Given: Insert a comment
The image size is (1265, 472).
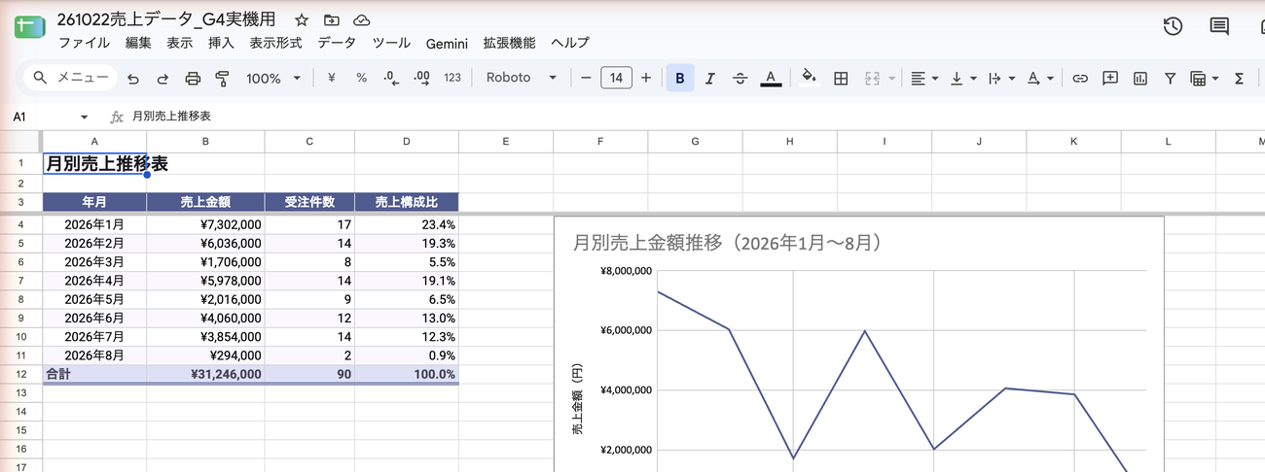Looking at the screenshot, I should pyautogui.click(x=1109, y=78).
